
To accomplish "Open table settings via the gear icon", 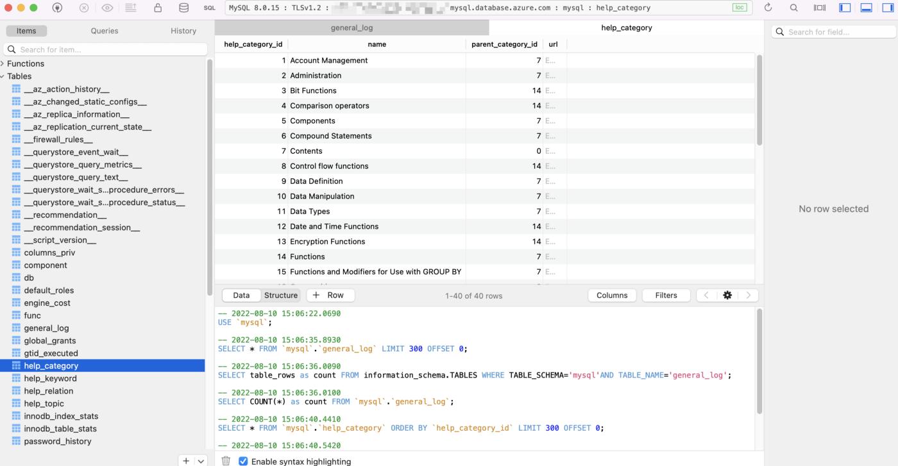I will tap(727, 295).
